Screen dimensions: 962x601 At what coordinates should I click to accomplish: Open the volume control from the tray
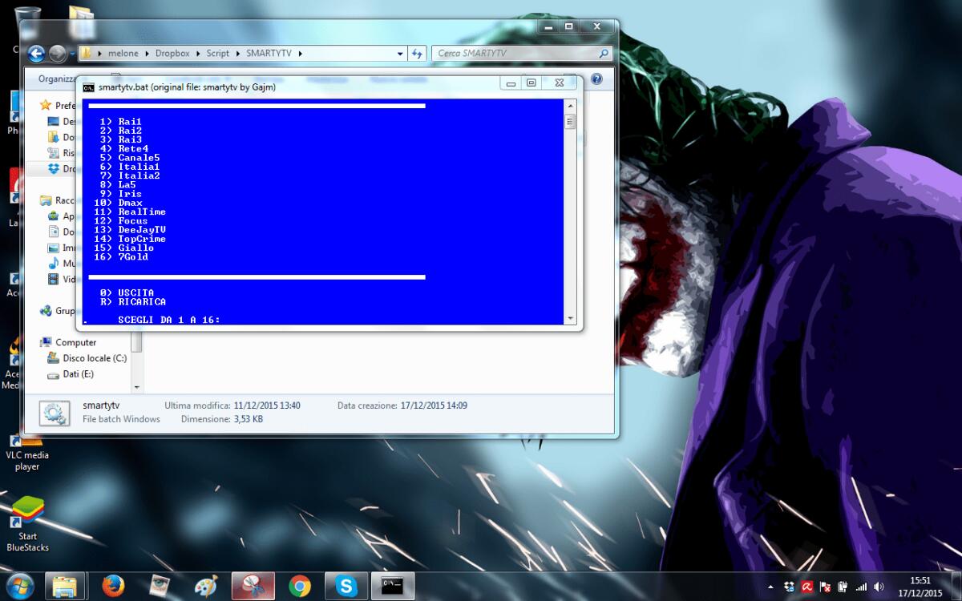pyautogui.click(x=878, y=587)
